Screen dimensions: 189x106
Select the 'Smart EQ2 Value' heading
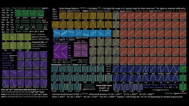[104, 86]
